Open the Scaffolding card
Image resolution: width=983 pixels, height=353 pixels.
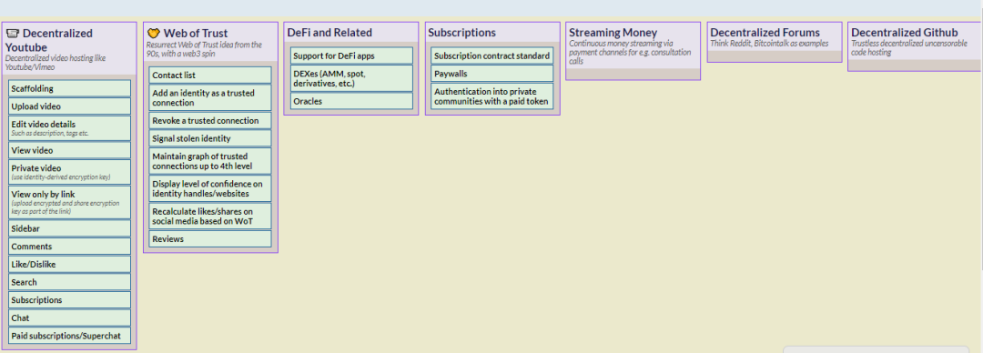click(69, 88)
